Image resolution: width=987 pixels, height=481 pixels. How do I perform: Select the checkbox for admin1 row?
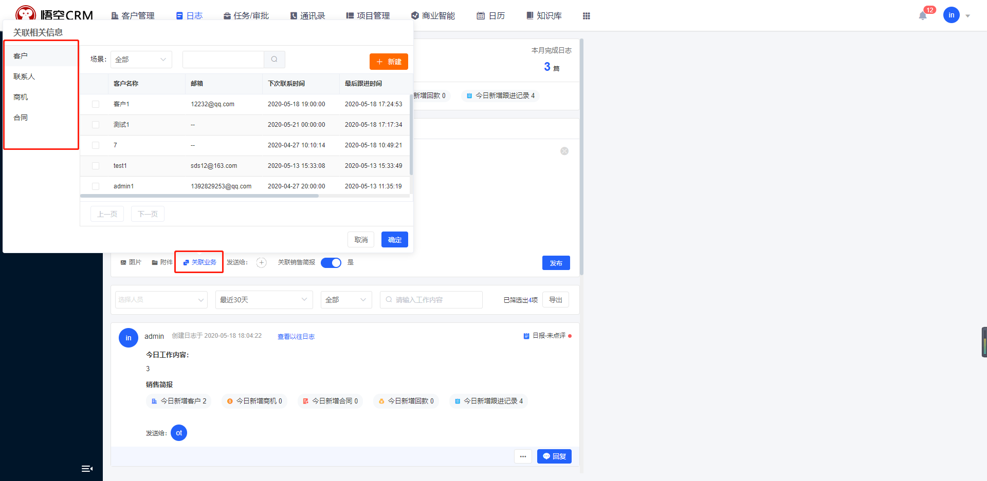click(96, 186)
